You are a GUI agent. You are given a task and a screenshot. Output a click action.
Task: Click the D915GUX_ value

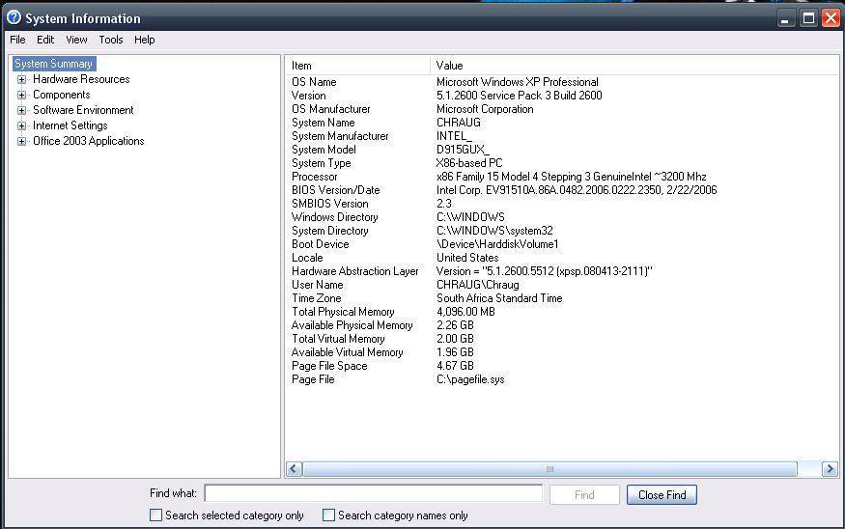[463, 150]
